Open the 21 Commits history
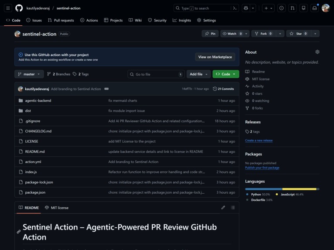 (223, 89)
